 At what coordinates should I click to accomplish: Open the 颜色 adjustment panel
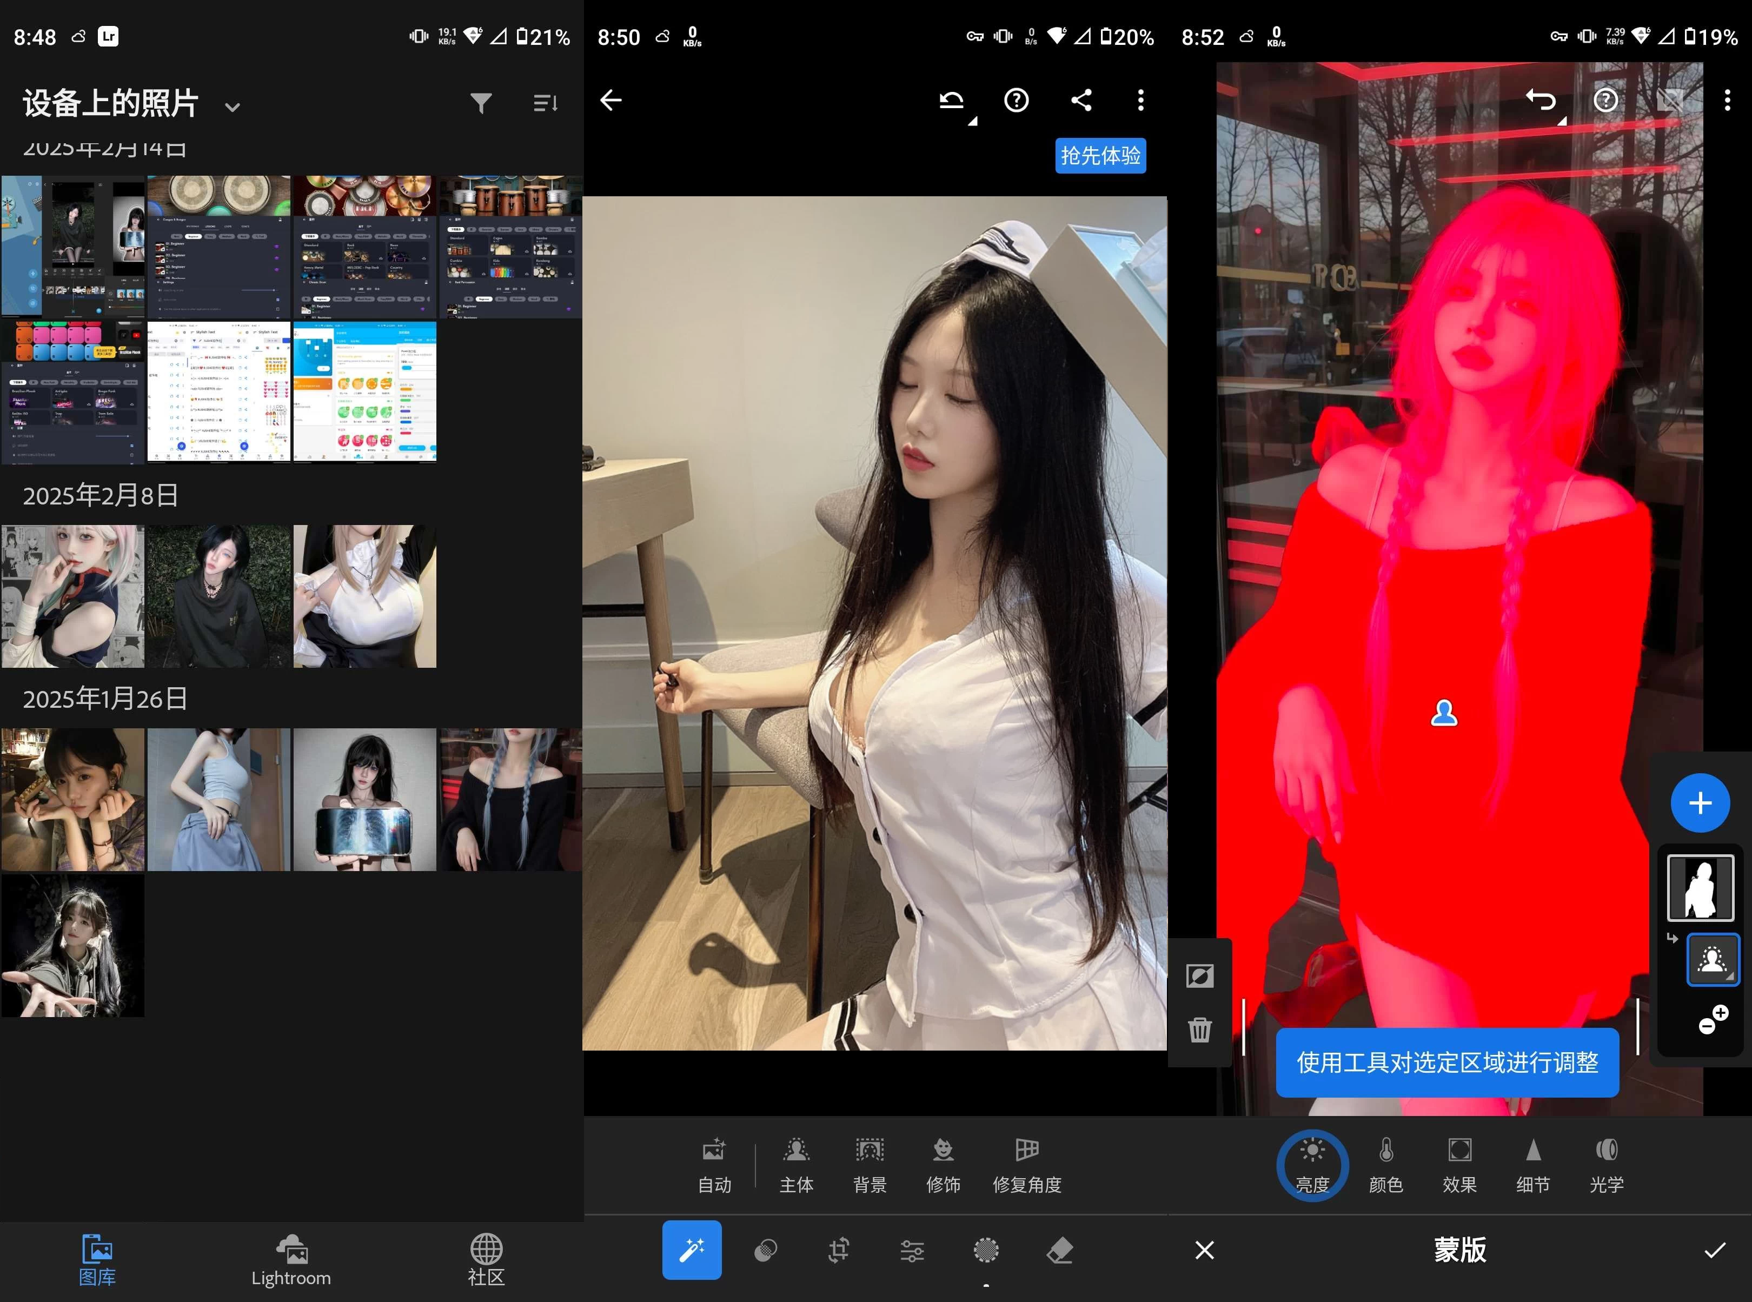point(1385,1166)
